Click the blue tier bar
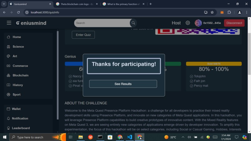The height and width of the screenshot is (141, 251). point(74,64)
